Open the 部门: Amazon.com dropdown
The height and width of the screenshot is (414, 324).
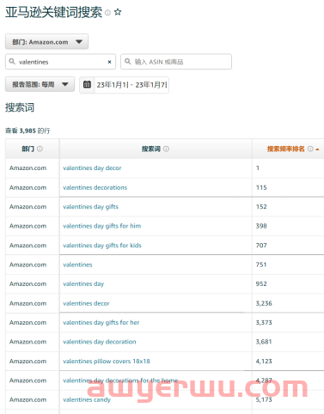(46, 42)
